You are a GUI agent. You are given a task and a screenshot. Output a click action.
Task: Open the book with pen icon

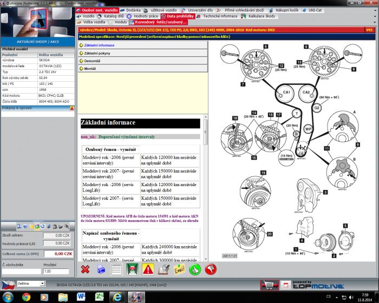(164, 269)
